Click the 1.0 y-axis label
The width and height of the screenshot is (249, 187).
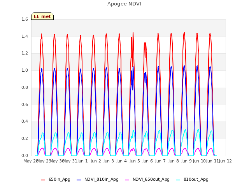[25, 71]
